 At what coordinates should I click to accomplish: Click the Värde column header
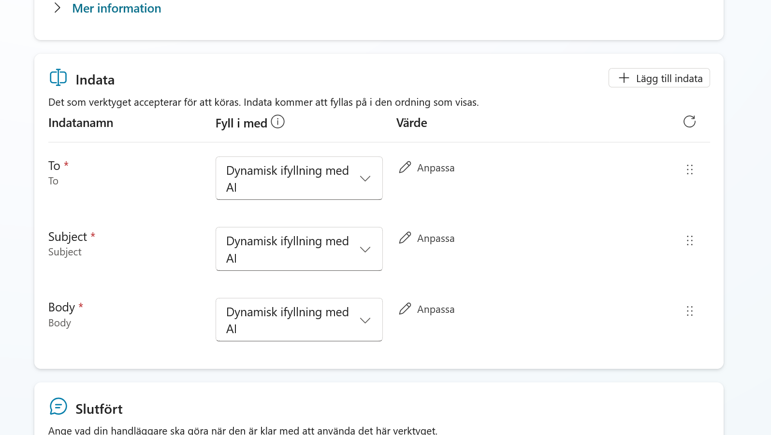tap(412, 123)
